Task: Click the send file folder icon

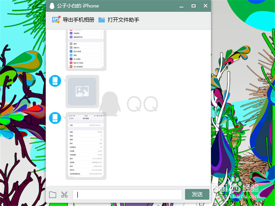Action: point(53,194)
